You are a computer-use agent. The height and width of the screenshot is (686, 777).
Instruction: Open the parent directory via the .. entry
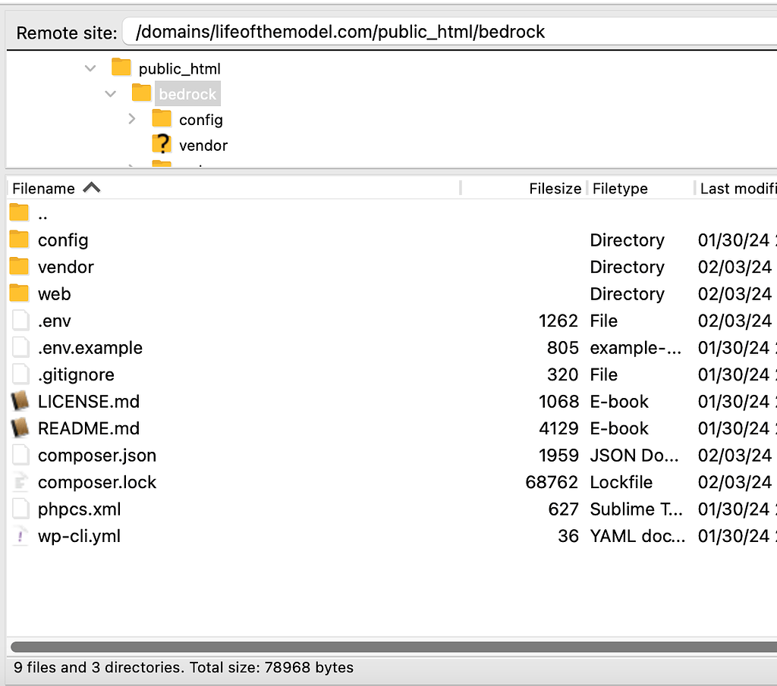(42, 213)
